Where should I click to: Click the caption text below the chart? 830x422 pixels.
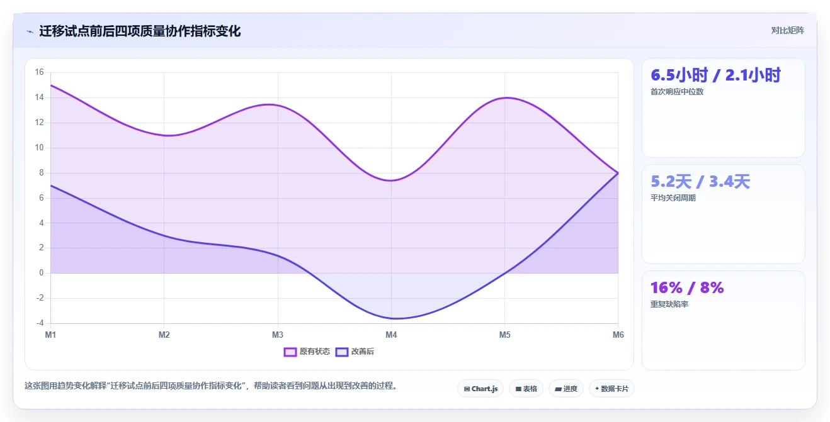coord(211,386)
